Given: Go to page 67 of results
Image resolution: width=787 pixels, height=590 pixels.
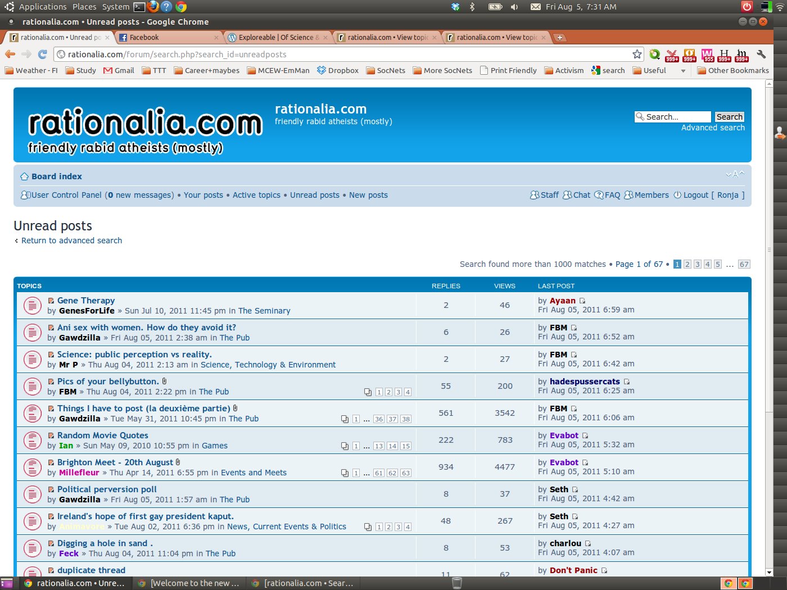Looking at the screenshot, I should click(x=744, y=264).
